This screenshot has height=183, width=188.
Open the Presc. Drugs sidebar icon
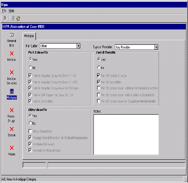coord(12,110)
